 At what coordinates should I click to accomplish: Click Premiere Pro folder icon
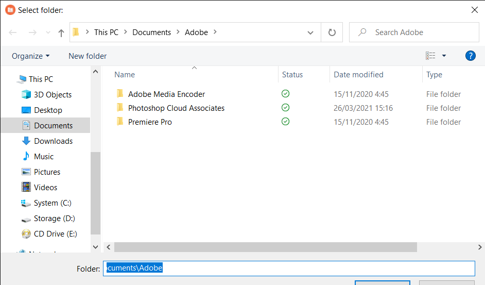120,122
